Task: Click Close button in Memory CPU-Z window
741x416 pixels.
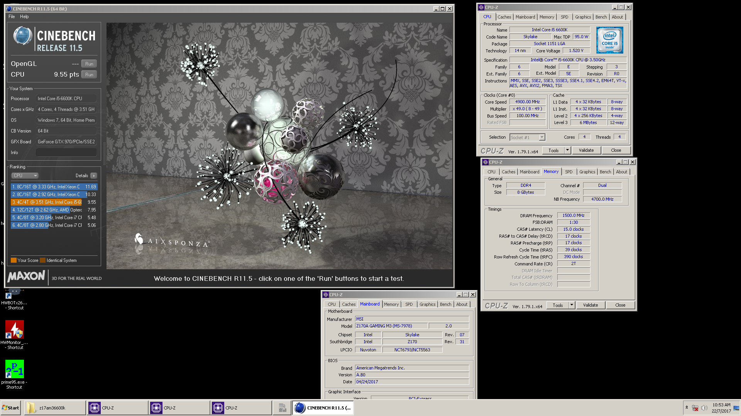Action: pos(620,305)
